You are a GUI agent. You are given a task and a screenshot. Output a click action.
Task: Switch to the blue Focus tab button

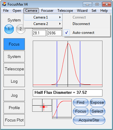click(x=14, y=44)
